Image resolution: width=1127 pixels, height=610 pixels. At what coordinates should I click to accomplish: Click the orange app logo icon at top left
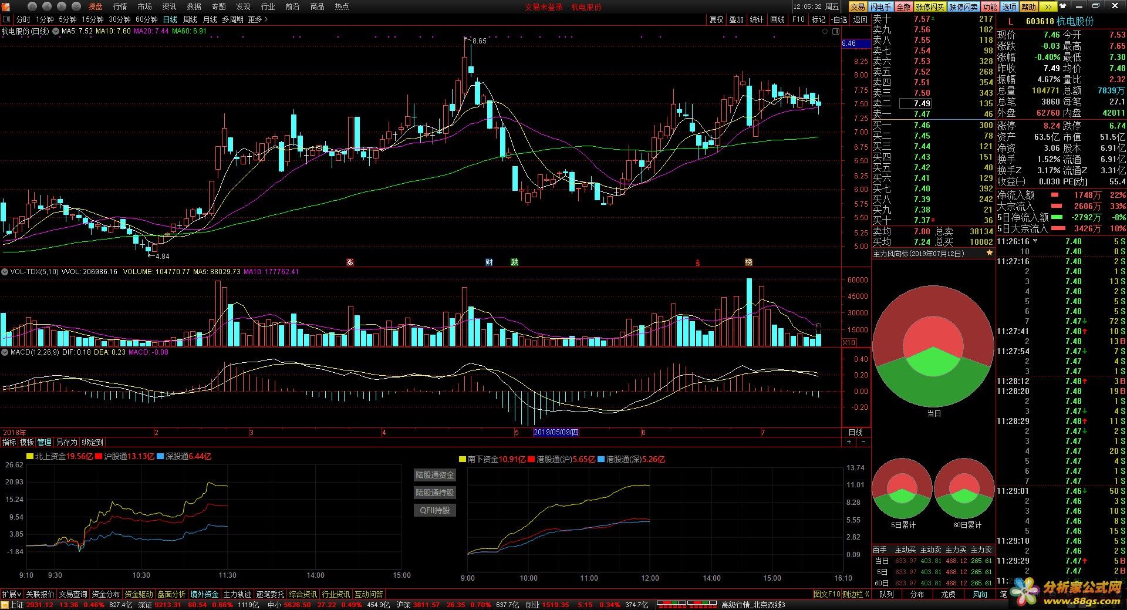pos(6,6)
